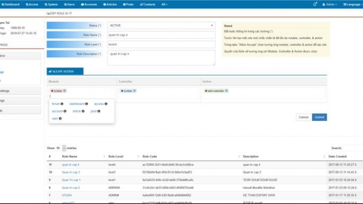Click info icon next to forum
This screenshot has width=363, height=204.
[x=62, y=104]
